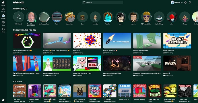The image size is (198, 103).
Task: Open The Great Upgrade Incremental Tree thumbnail
Action: point(147,63)
